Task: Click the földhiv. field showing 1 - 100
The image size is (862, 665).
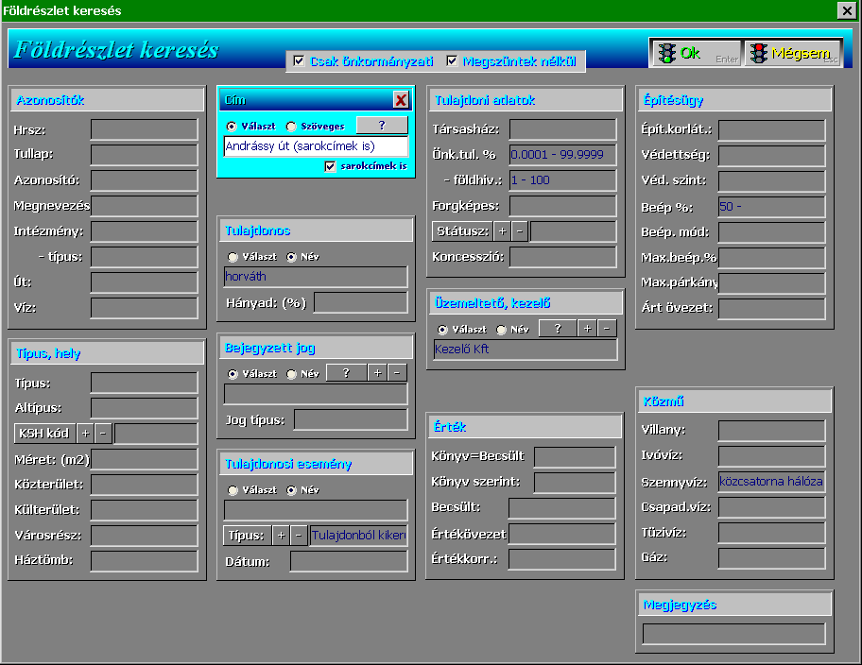Action: [x=563, y=180]
